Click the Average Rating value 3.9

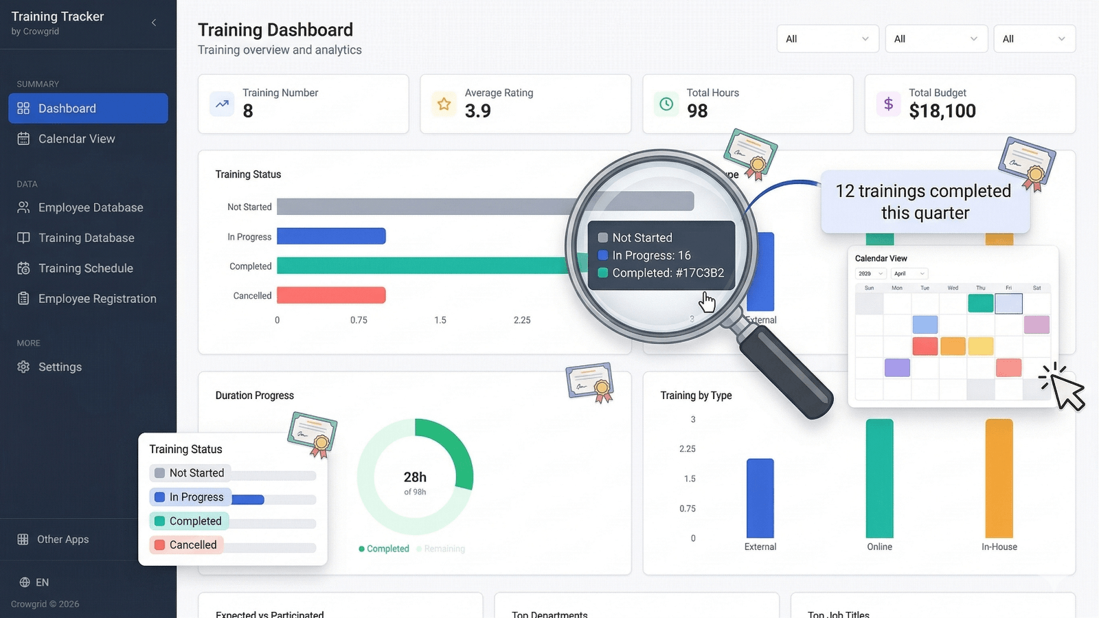click(x=478, y=111)
